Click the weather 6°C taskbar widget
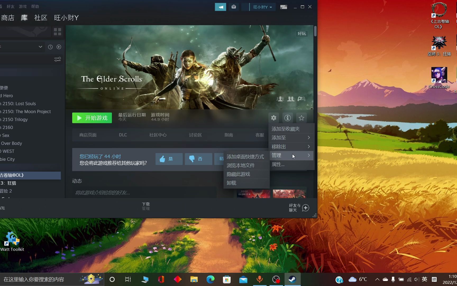The image size is (457, 286). coord(358,279)
